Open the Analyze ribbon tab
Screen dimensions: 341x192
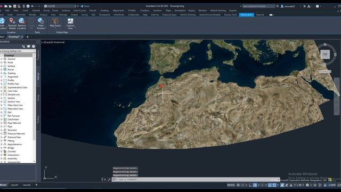click(x=44, y=15)
